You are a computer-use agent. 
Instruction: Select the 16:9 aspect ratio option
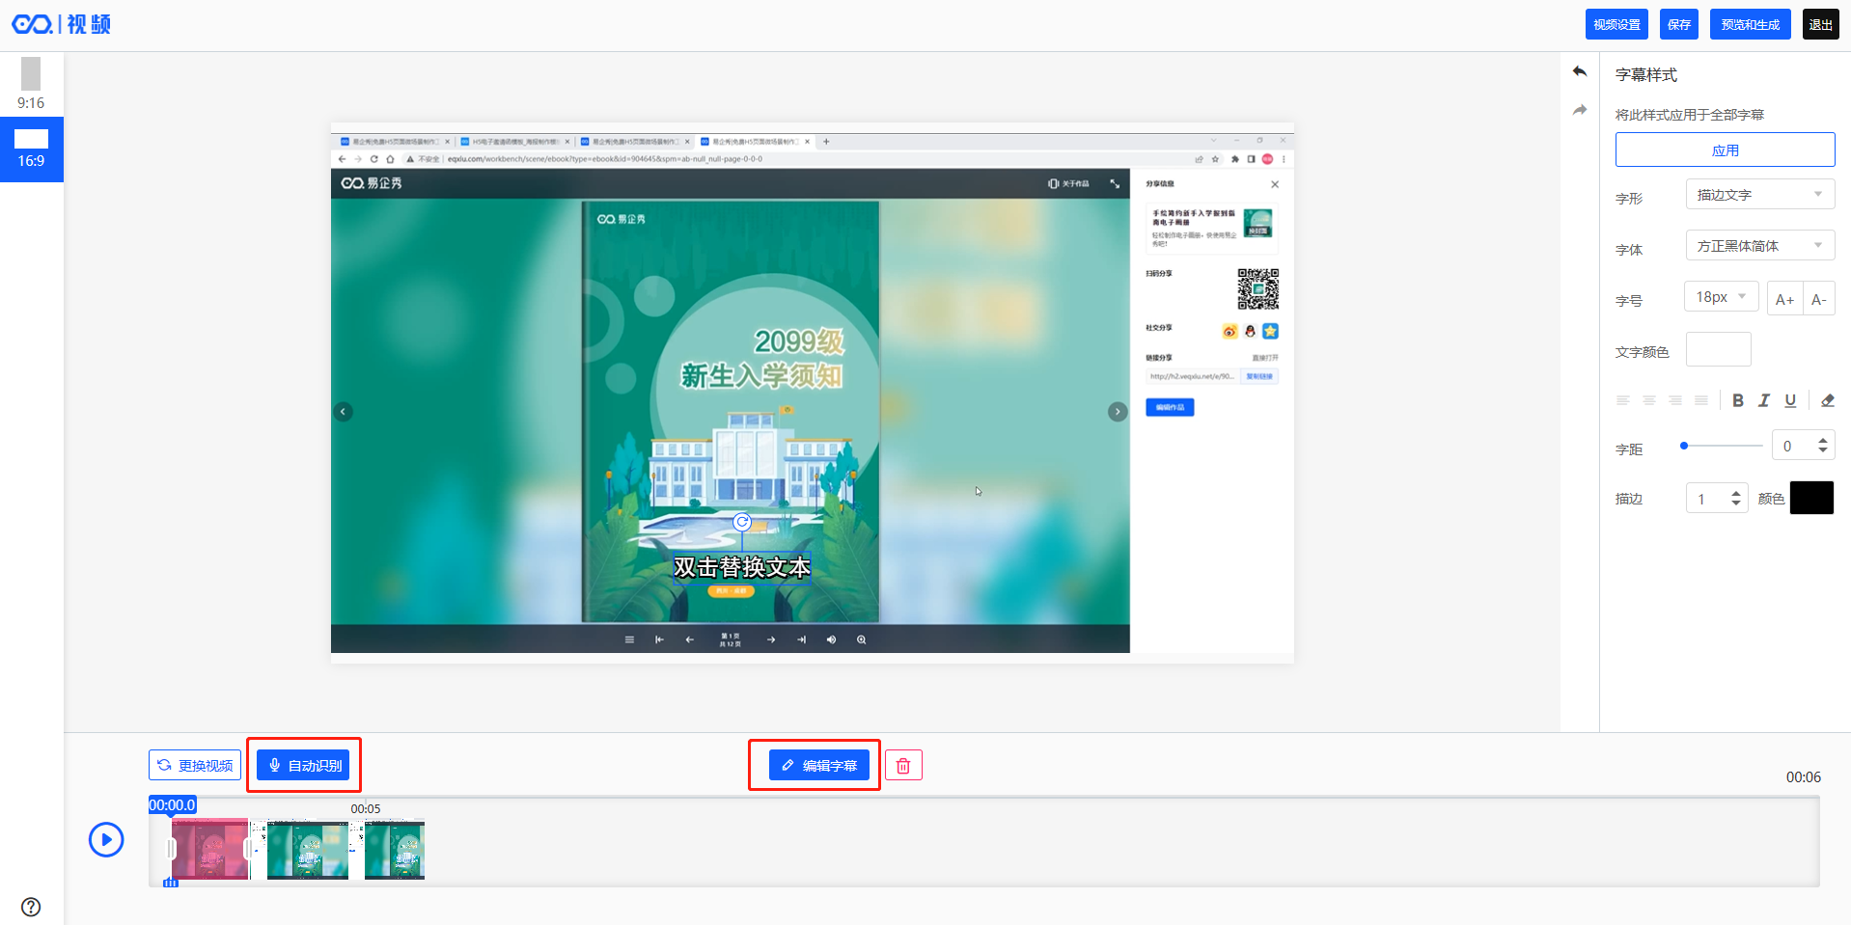tap(31, 149)
